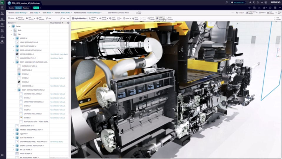
Task: Open the Changes icon in left sidebar
Action: point(2,36)
